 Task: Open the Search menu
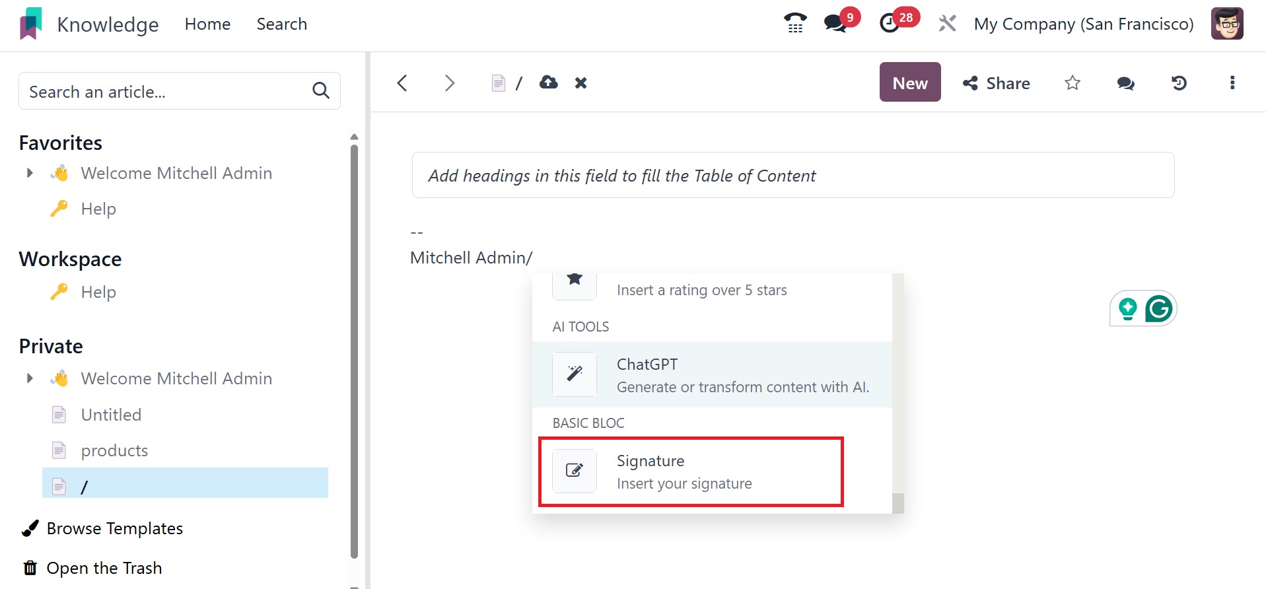281,24
